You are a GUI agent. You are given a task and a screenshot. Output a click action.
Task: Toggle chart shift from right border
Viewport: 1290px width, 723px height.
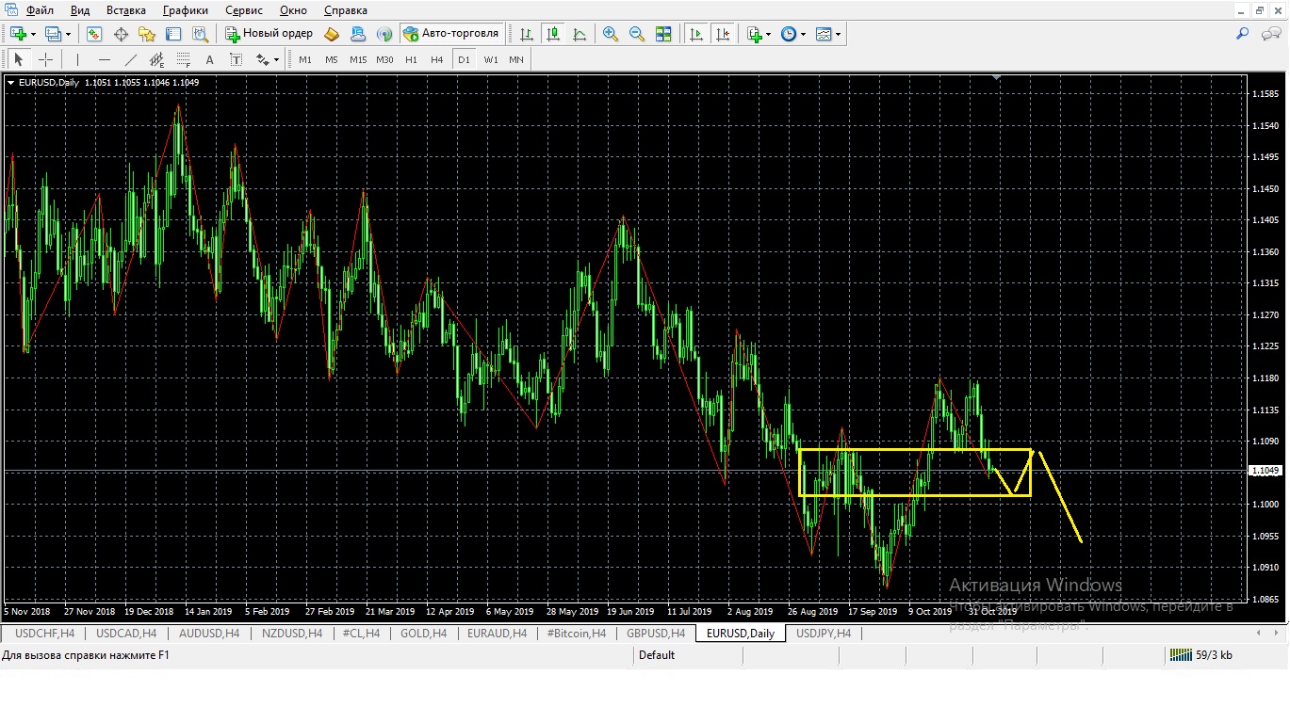723,34
